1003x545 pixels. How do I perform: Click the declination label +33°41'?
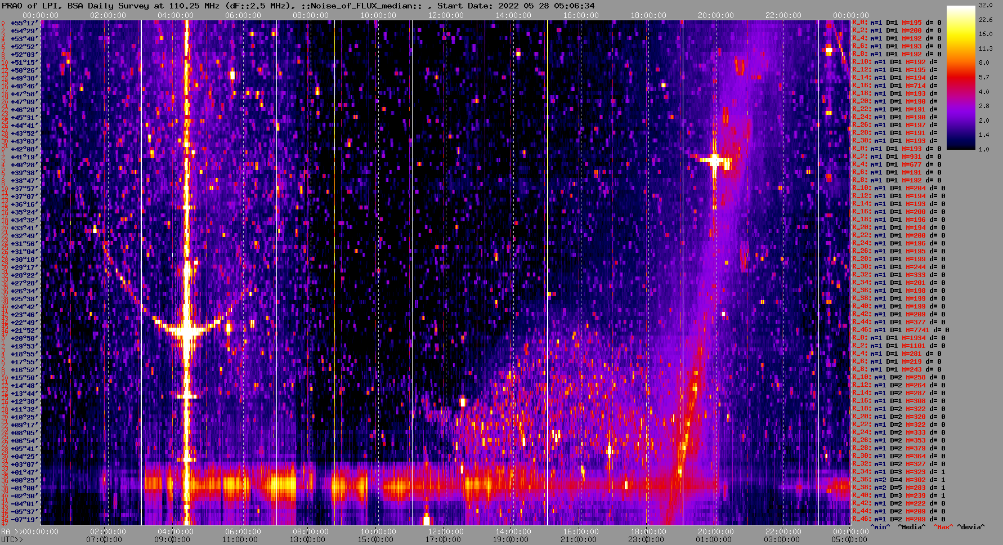tap(24, 227)
